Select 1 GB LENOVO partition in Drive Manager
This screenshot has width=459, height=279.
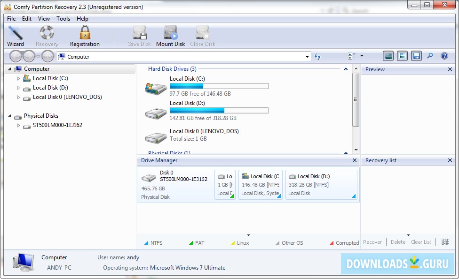[225, 185]
